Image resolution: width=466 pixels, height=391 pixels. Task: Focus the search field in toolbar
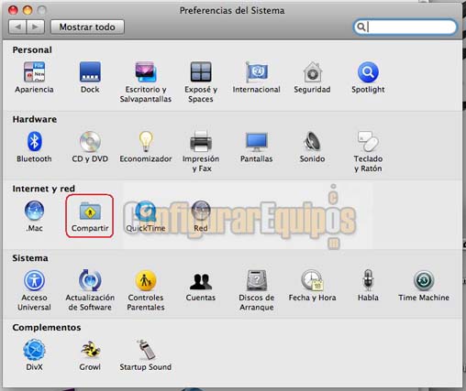point(405,27)
